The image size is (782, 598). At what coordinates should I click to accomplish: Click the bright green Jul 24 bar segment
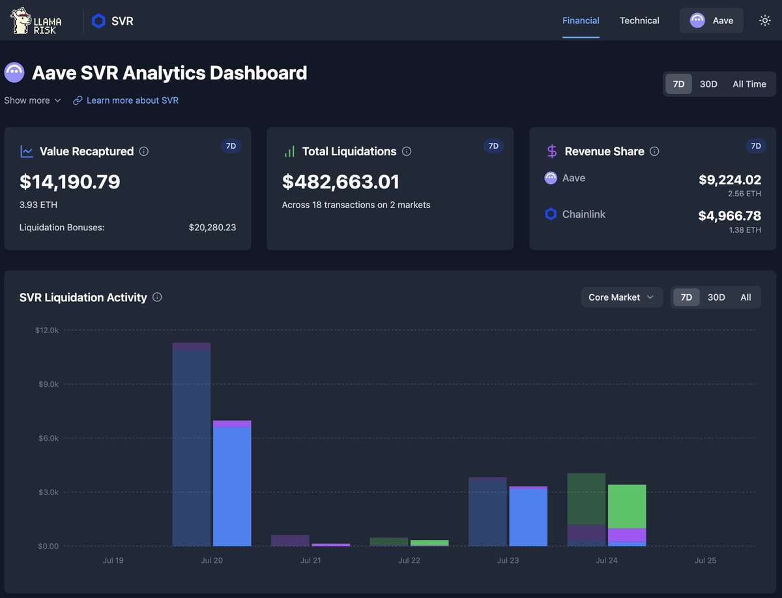[627, 506]
